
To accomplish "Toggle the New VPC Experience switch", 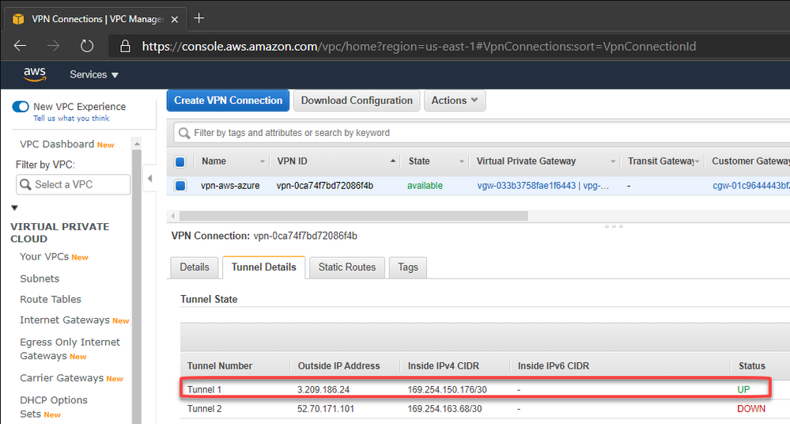I will pos(21,106).
